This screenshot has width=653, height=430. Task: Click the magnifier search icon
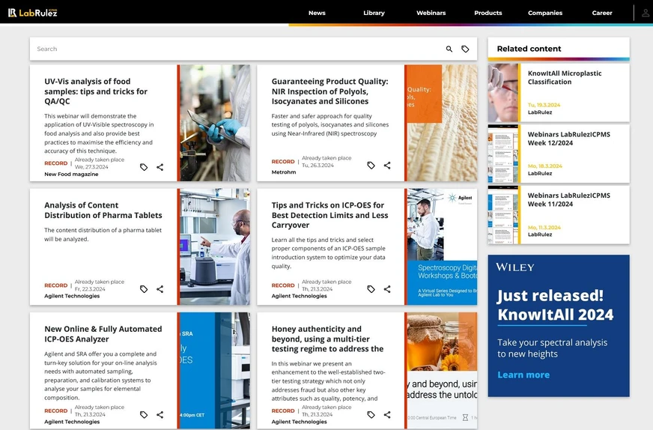click(x=449, y=49)
